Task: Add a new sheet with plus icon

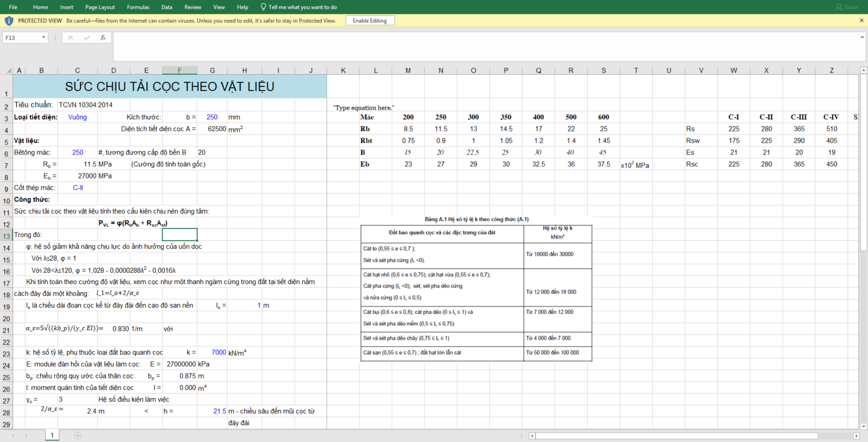Action: (x=78, y=435)
